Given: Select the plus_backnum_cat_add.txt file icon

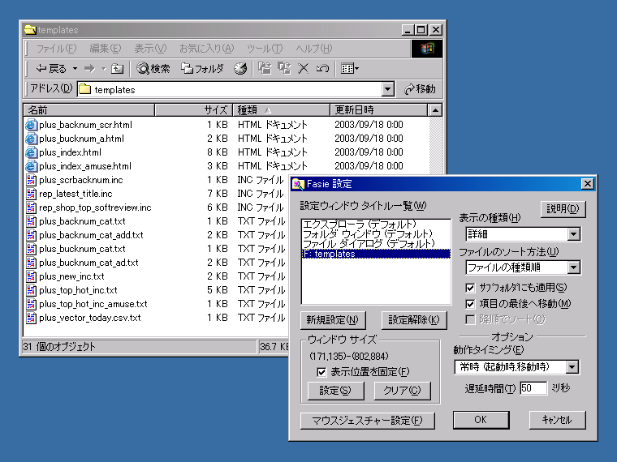Looking at the screenshot, I should point(31,235).
